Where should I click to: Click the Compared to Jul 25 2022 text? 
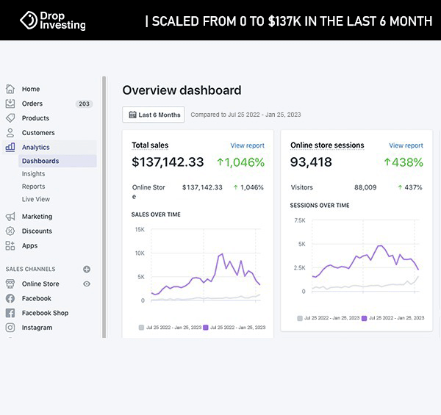tap(245, 115)
